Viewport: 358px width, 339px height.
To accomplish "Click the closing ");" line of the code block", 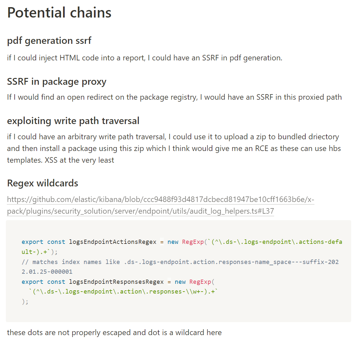I will tap(25, 302).
